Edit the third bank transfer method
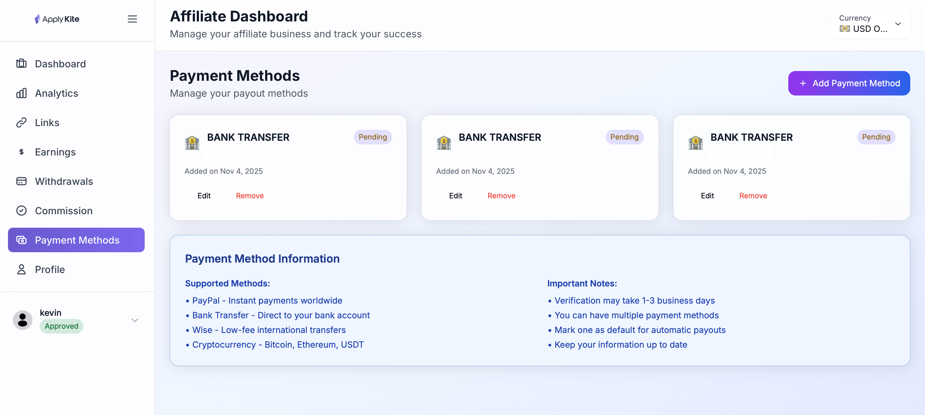This screenshot has width=925, height=415. (707, 196)
